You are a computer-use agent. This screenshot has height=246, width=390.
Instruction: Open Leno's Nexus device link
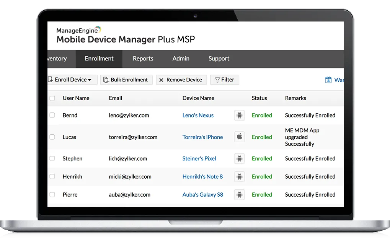pyautogui.click(x=198, y=116)
